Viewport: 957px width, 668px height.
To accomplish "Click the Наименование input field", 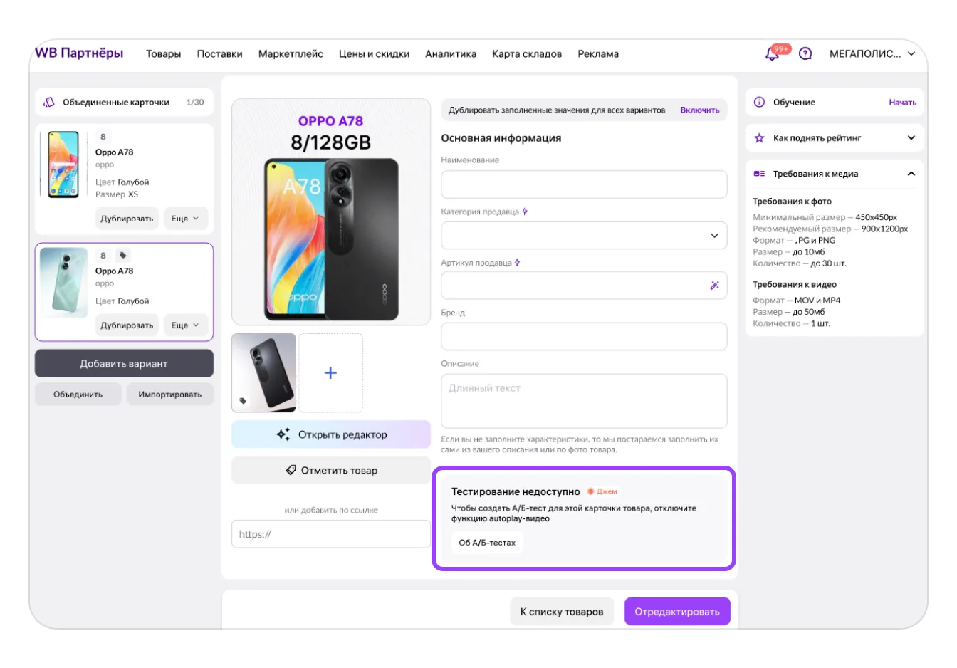I will point(584,184).
